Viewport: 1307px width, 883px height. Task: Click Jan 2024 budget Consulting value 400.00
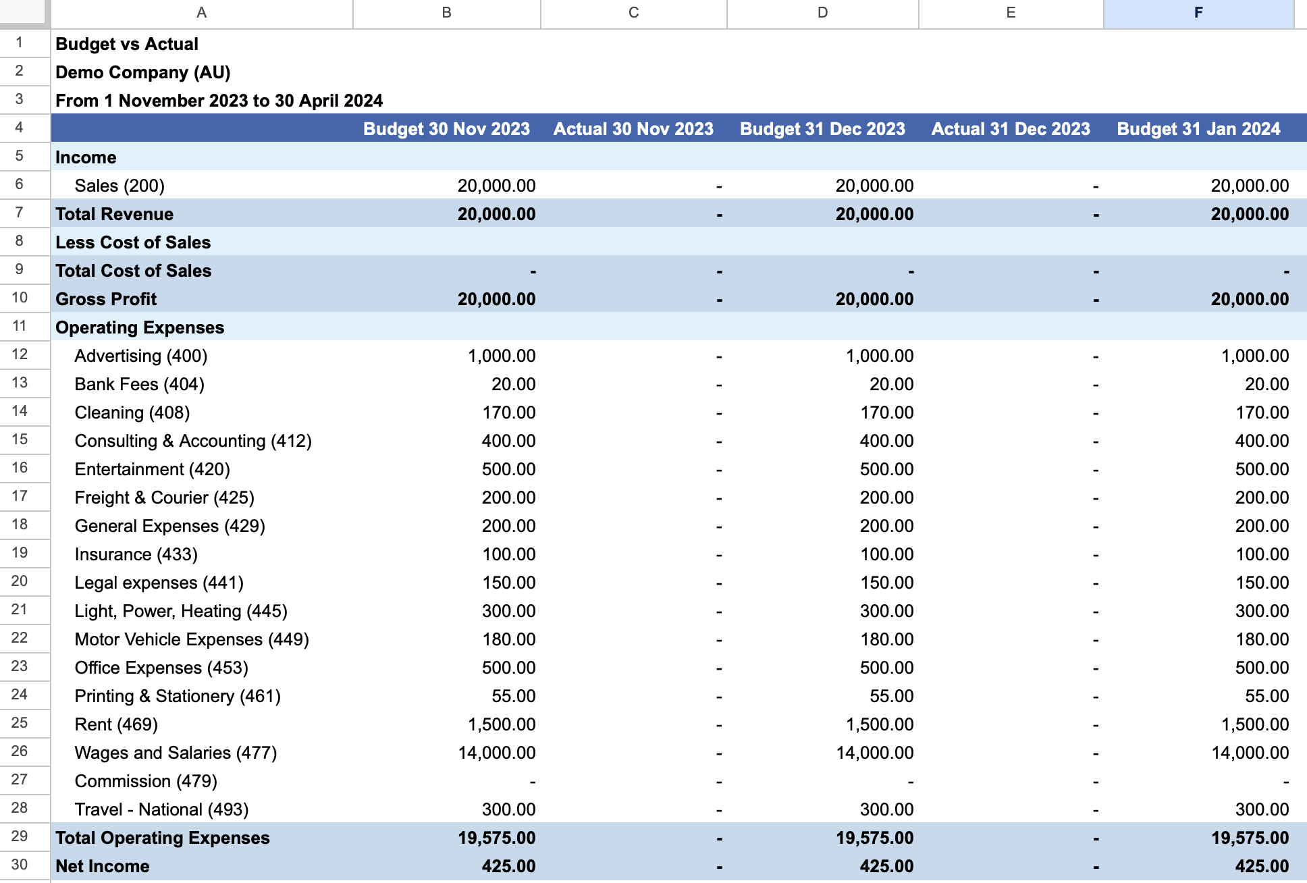coord(1198,441)
